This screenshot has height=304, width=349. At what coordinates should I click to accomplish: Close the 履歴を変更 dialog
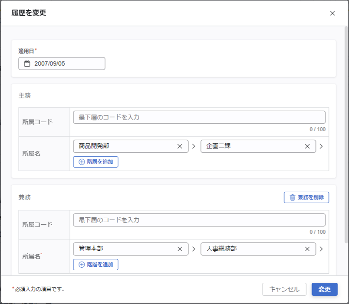coord(333,13)
